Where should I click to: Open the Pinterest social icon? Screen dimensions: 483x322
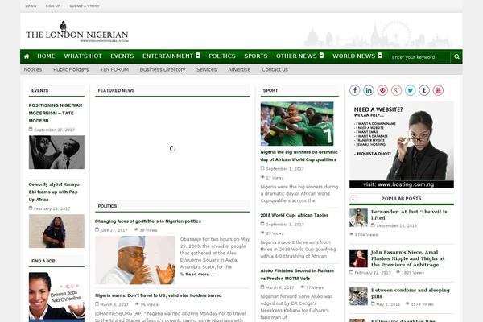pos(382,90)
